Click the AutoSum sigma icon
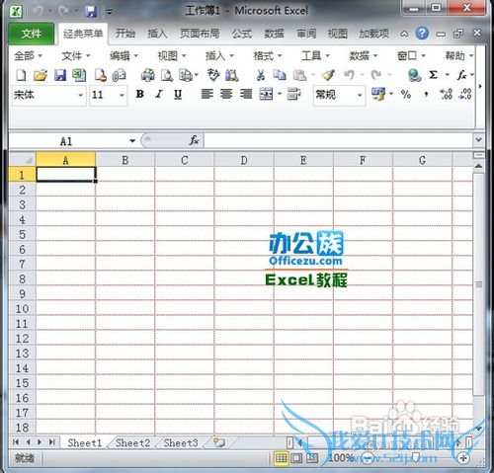This screenshot has width=494, height=473. tap(433, 75)
